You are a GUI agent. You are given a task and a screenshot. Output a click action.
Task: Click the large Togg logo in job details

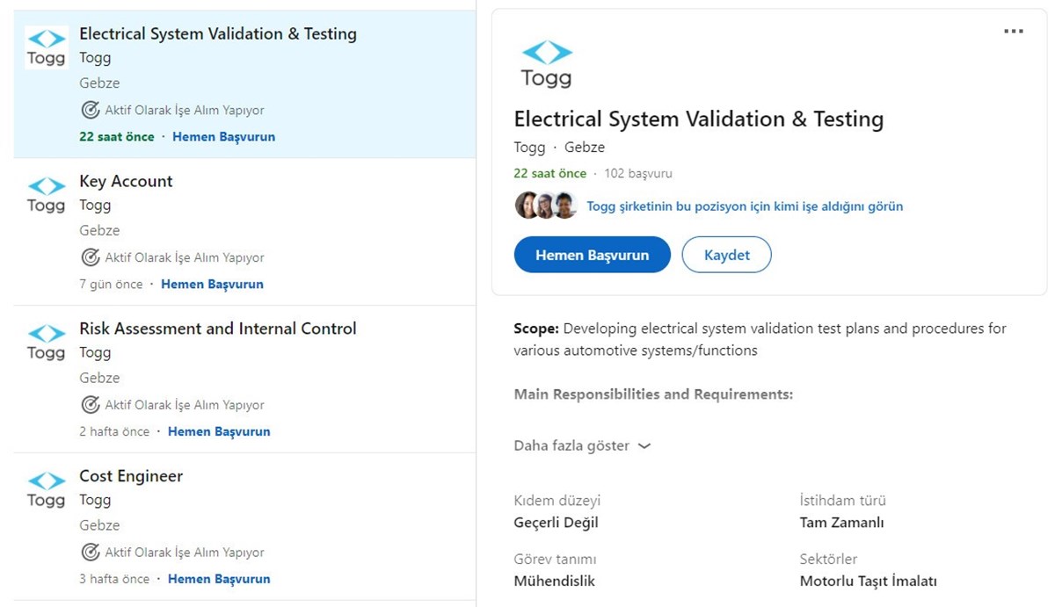(x=546, y=64)
